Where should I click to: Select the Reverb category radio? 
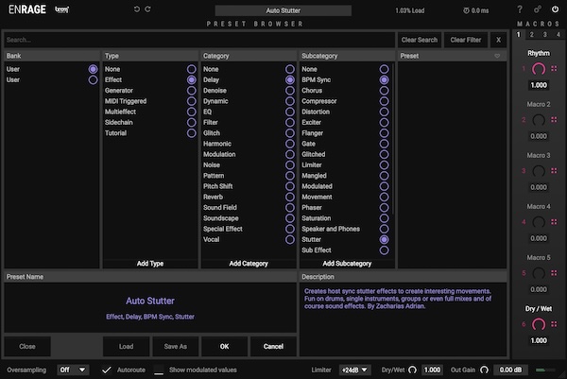click(x=290, y=197)
